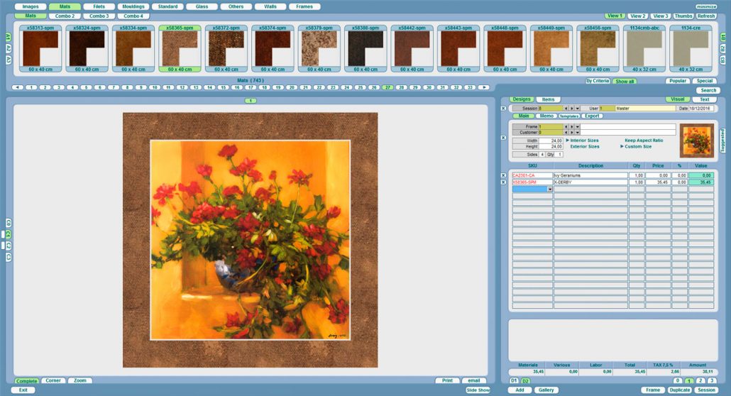Go to next mat page arrow
The width and height of the screenshot is (731, 396).
pos(485,87)
